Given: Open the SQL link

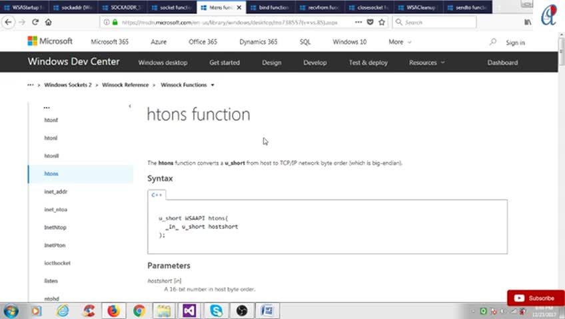Looking at the screenshot, I should (305, 42).
